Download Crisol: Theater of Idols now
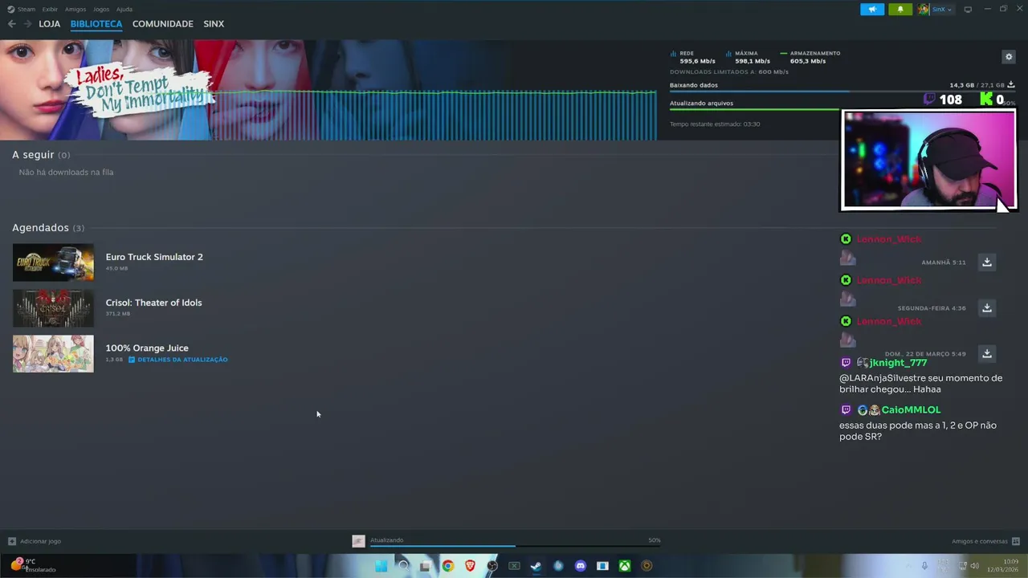Image resolution: width=1028 pixels, height=578 pixels. click(987, 307)
